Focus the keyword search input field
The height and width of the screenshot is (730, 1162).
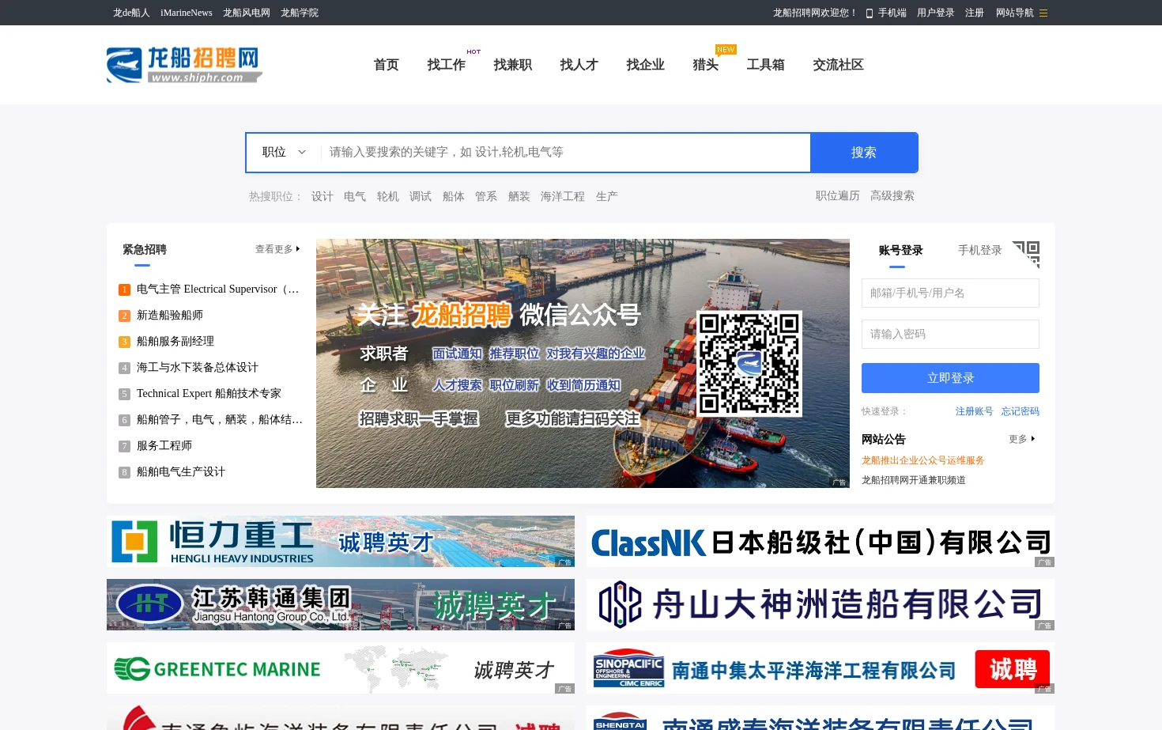(565, 152)
